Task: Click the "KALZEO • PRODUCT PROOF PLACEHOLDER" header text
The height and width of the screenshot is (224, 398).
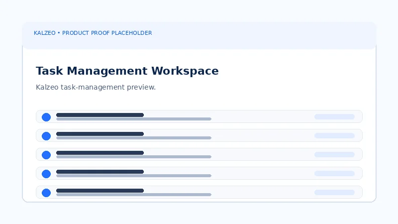Action: (x=93, y=33)
